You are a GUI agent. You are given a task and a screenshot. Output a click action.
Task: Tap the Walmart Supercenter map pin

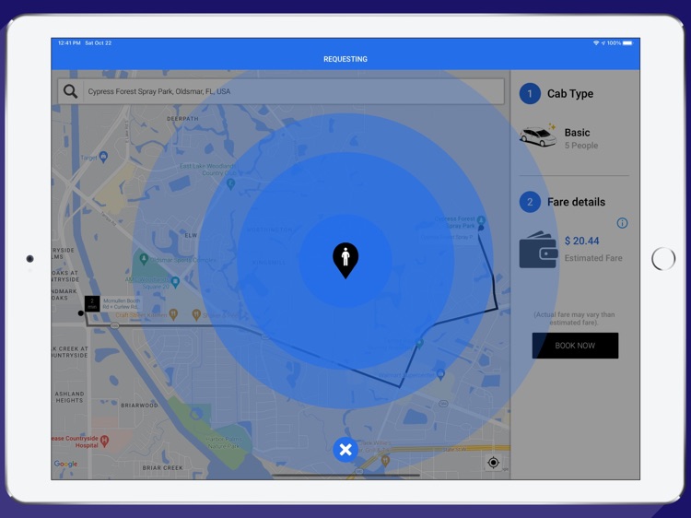click(x=440, y=375)
